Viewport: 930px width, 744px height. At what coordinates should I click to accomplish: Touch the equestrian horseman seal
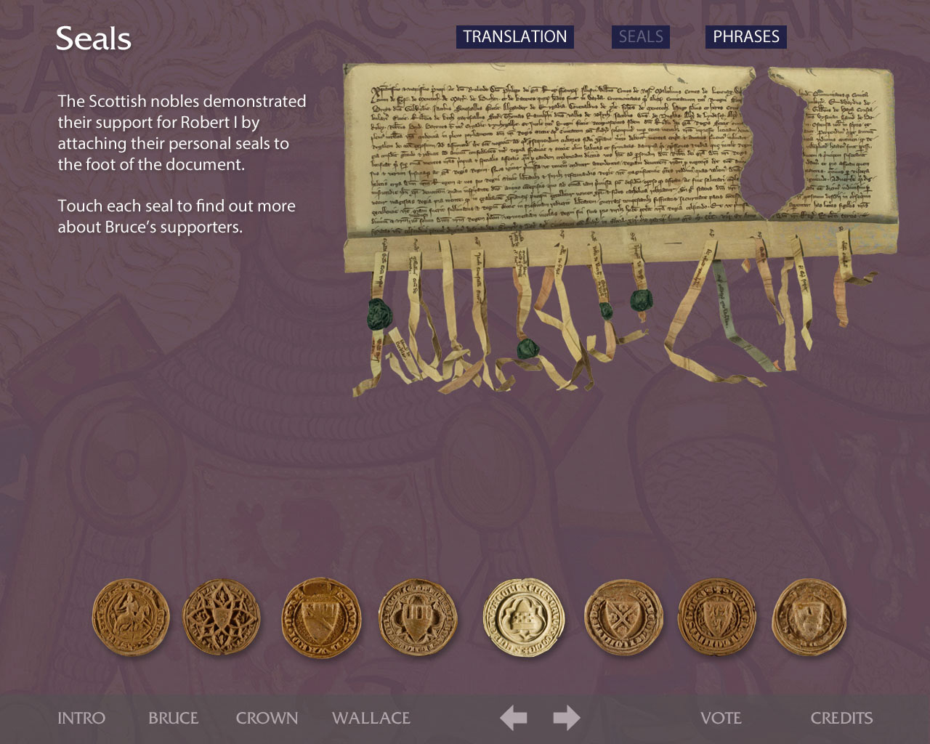tap(131, 618)
